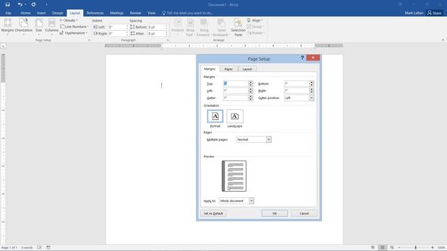Screen dimensions: 447x251
Task: Switch to the Design ribbon tab
Action: coord(57,13)
